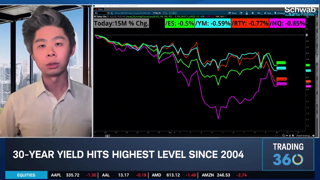Open the flask icon in toolbar
The width and height of the screenshot is (320, 180).
pyautogui.click(x=246, y=13)
